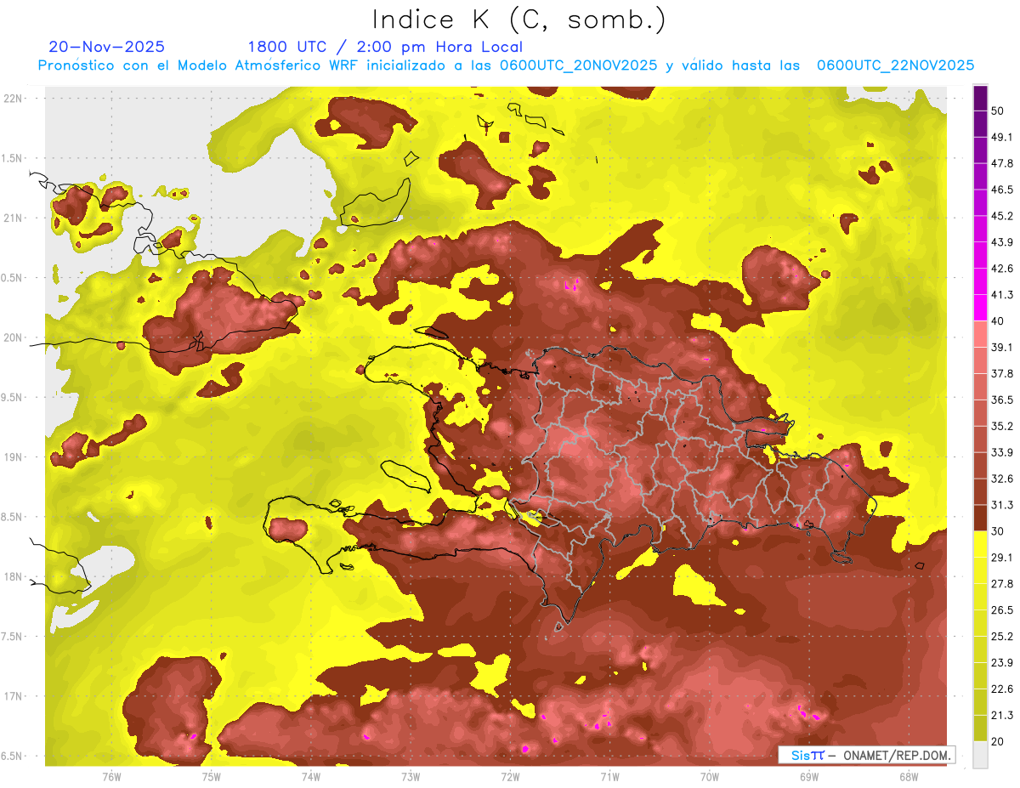
Task: Click the colorbar value '43.9'
Action: 1002,242
